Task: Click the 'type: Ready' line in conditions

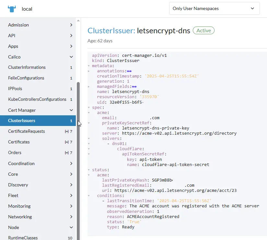Action: 121,227
